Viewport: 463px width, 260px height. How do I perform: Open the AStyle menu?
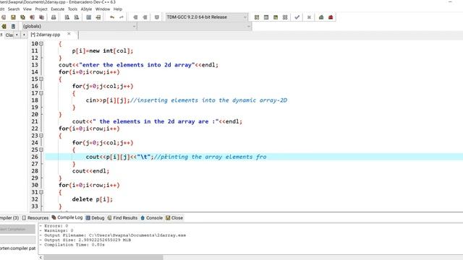[x=86, y=9]
